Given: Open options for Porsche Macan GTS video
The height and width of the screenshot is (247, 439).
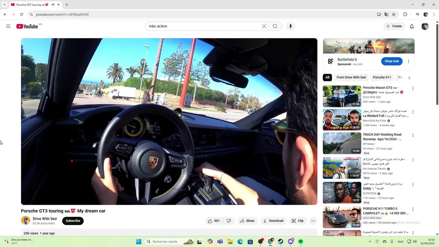Looking at the screenshot, I should [x=413, y=88].
